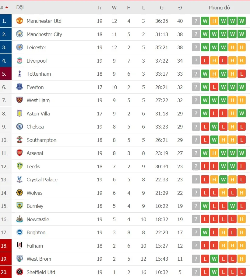Select the Arsenal club logo
Screen dimensions: 250x278
point(19,153)
